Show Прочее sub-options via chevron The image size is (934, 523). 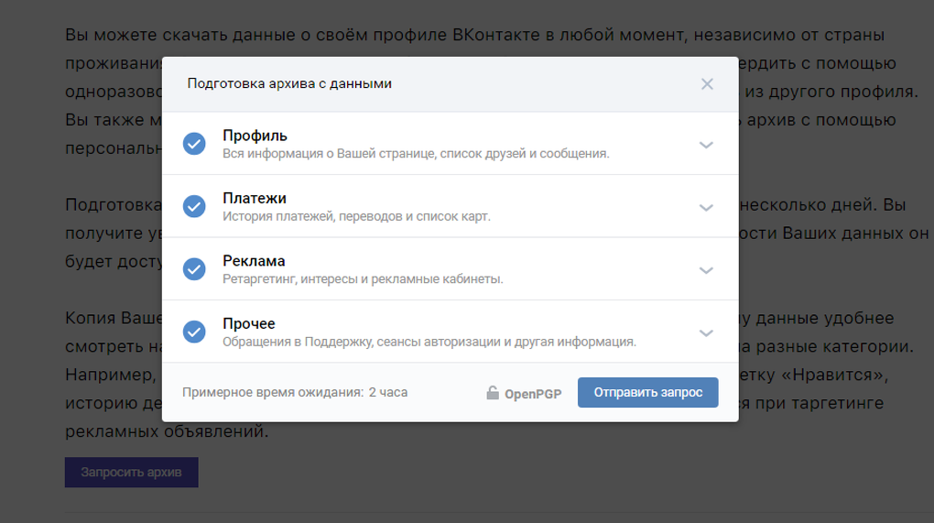click(x=706, y=333)
